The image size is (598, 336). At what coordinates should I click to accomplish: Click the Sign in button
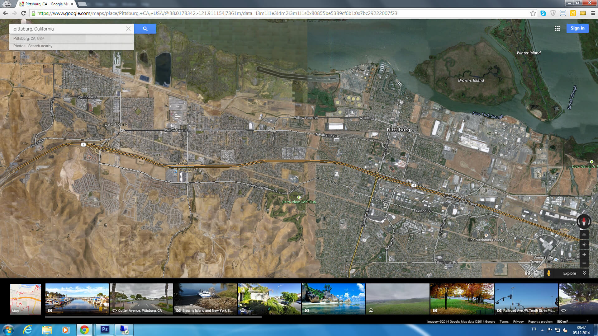tap(577, 28)
